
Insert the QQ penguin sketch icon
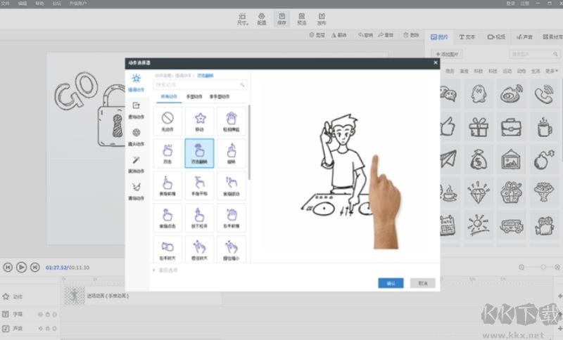click(479, 94)
